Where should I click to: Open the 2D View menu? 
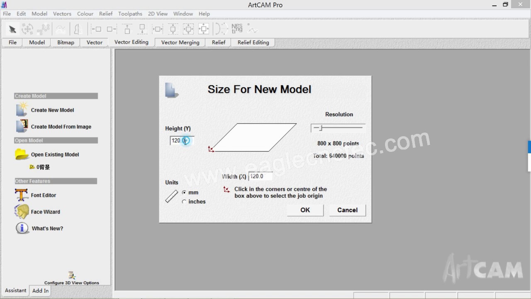[x=158, y=14]
